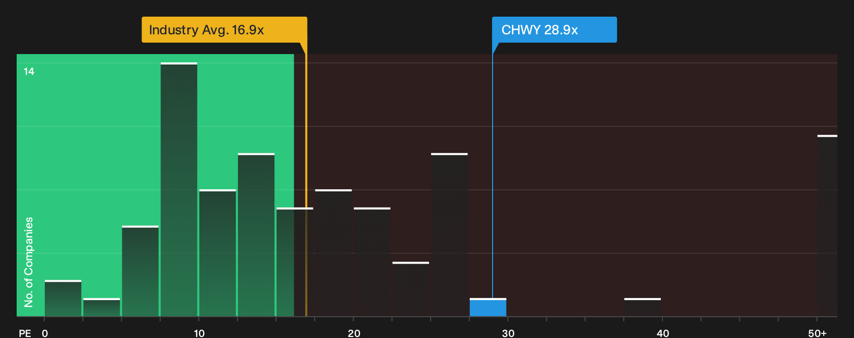This screenshot has width=854, height=338.
Task: Click the x-axis value '10'
Action: pos(199,333)
